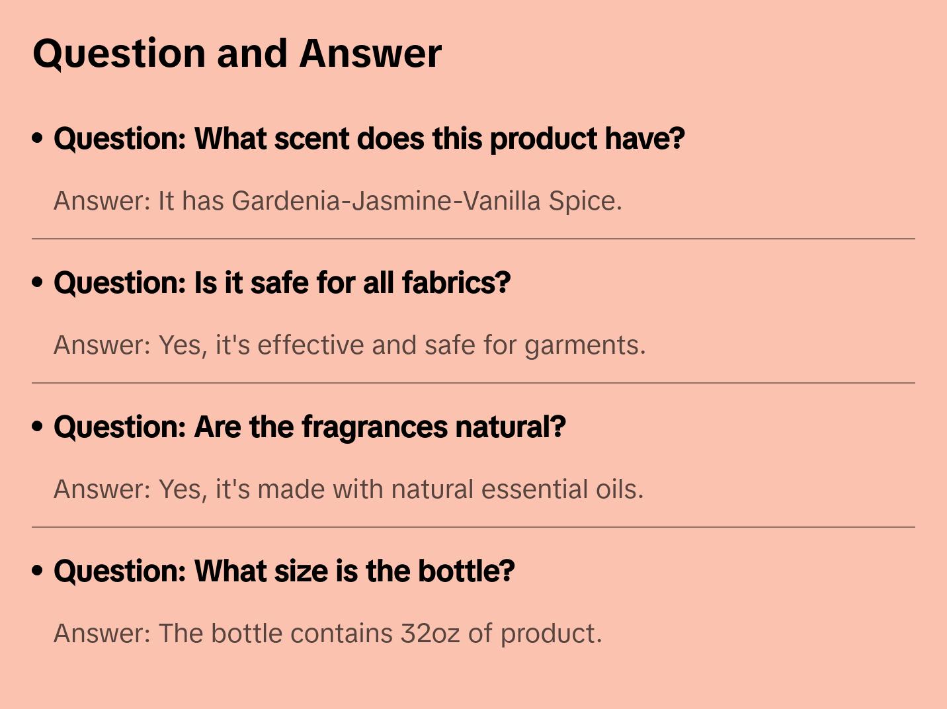Expand the "Is it safe for all fabrics?" question

pyautogui.click(x=282, y=283)
